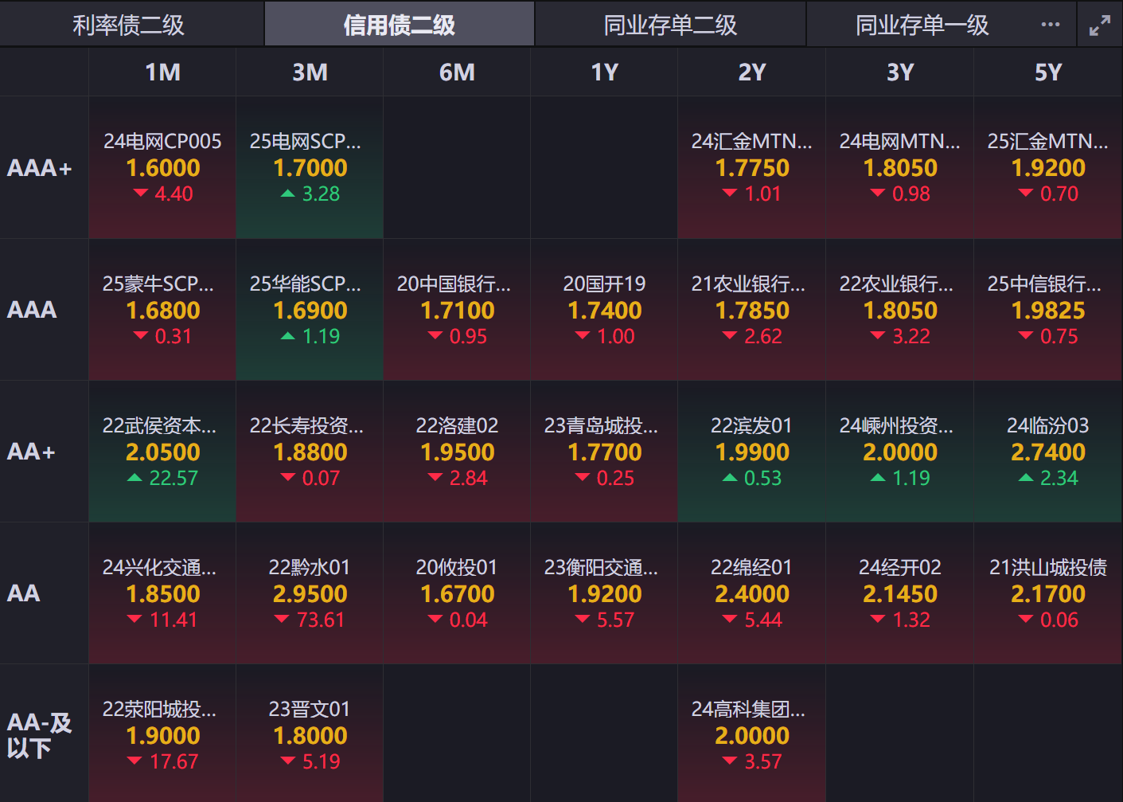Open the 25中信银行 bond cell
The image size is (1123, 802).
tap(1048, 310)
